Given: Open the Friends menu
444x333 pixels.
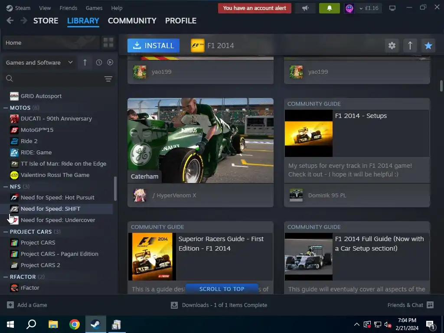Looking at the screenshot, I should (x=68, y=8).
